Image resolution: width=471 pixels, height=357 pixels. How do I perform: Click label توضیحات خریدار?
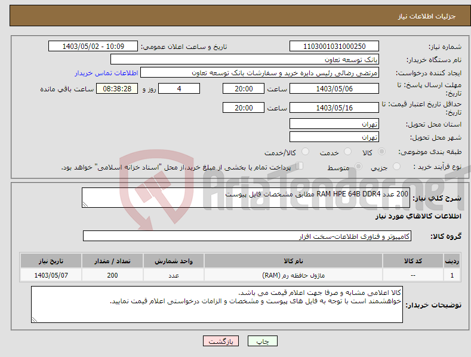click(433, 305)
